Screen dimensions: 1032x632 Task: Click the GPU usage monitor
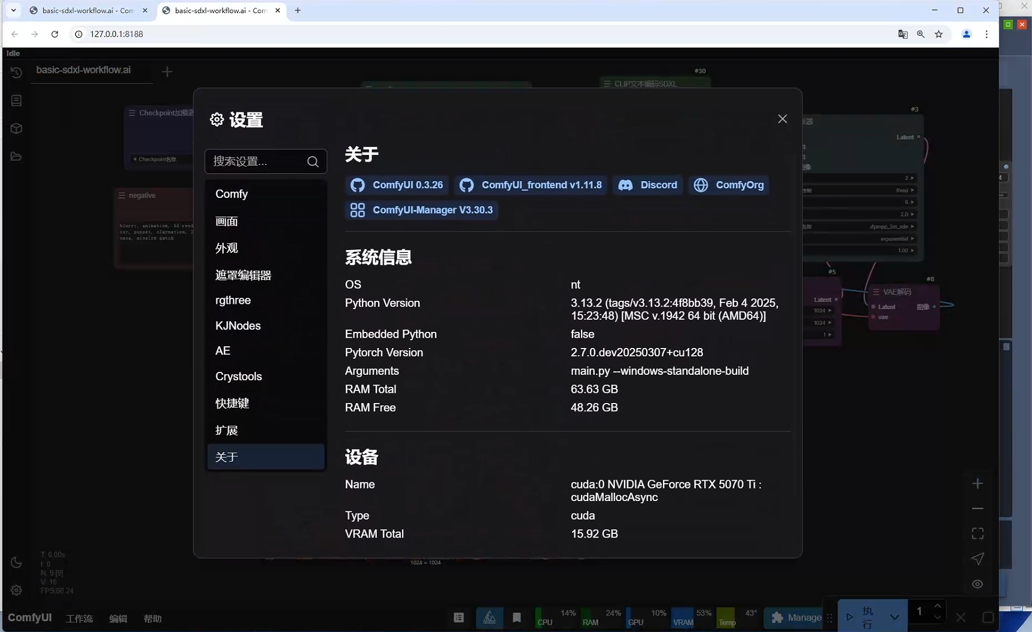647,618
